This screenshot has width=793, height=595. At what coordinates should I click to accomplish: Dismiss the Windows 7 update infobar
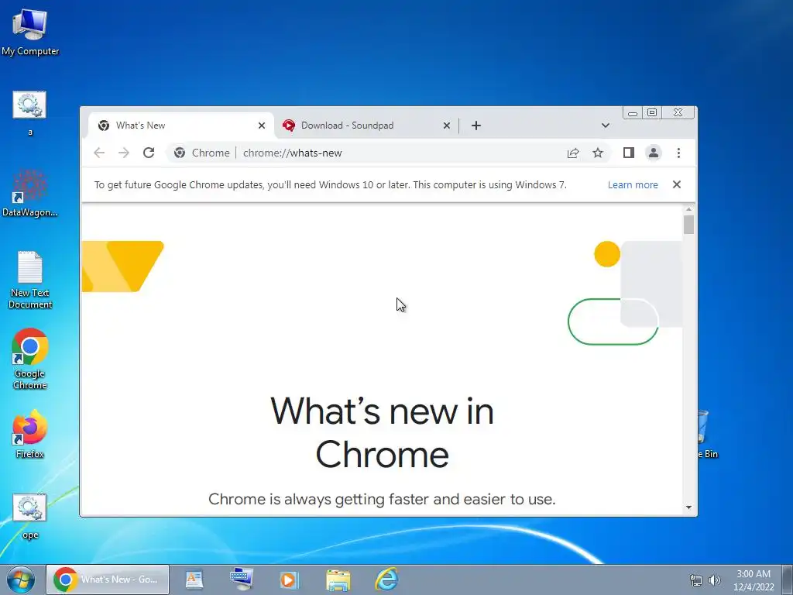[x=677, y=184]
